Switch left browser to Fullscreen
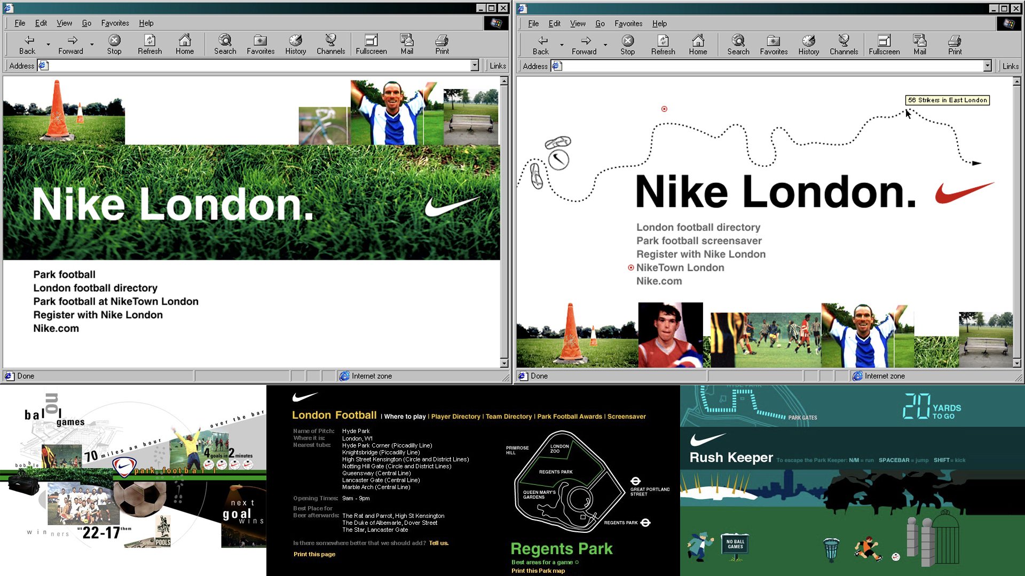 (372, 45)
